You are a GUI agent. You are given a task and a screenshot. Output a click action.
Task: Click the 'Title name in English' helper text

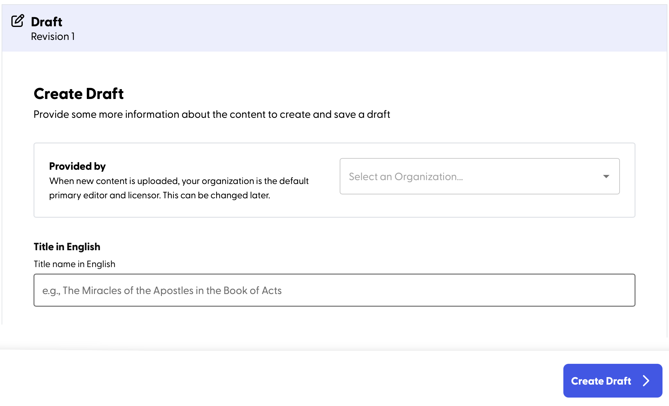(74, 264)
